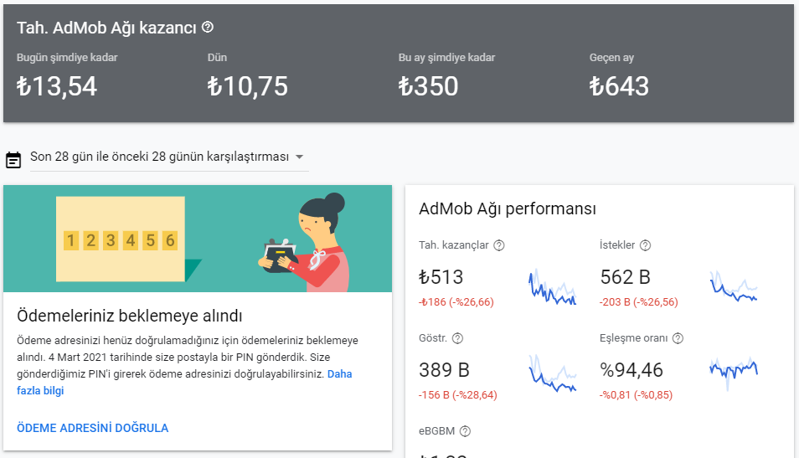
Task: Click the Dün label
Action: tap(217, 58)
